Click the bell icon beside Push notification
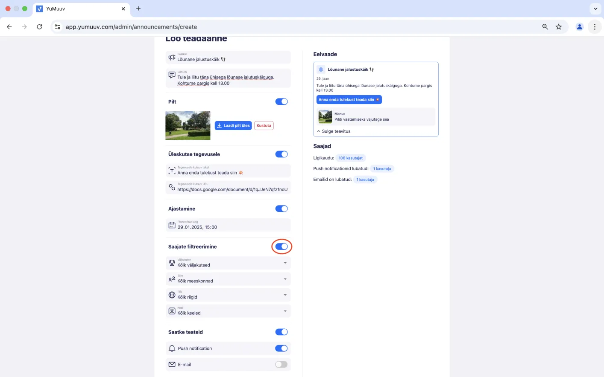 172,348
